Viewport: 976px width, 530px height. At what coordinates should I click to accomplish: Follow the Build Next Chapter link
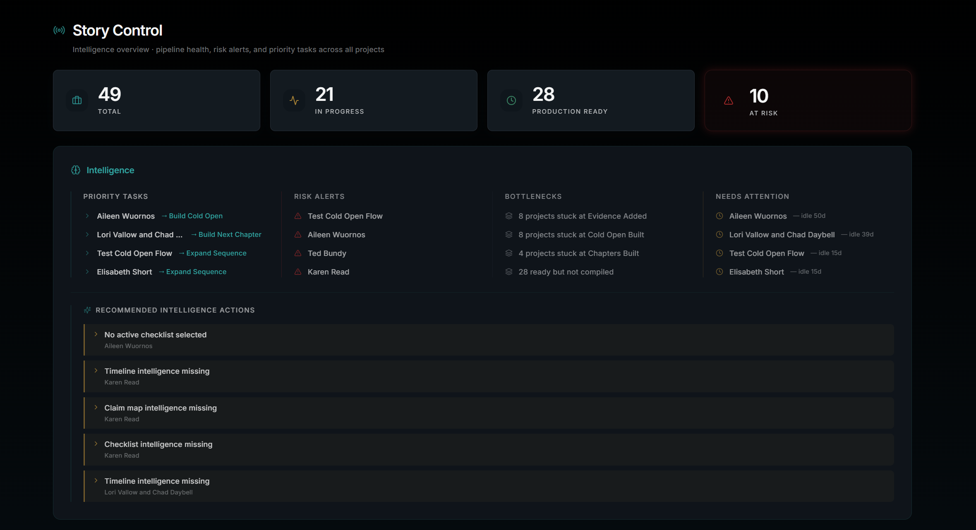(x=230, y=234)
